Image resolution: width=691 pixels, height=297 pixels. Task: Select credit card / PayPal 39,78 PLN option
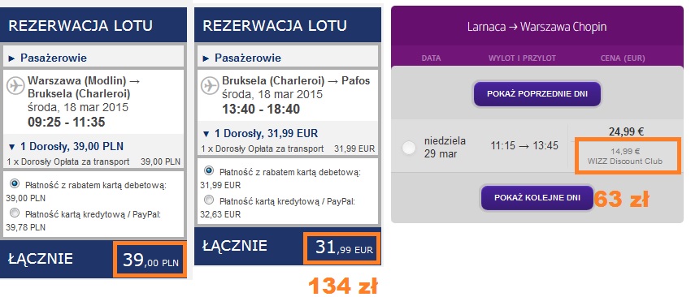(15, 213)
